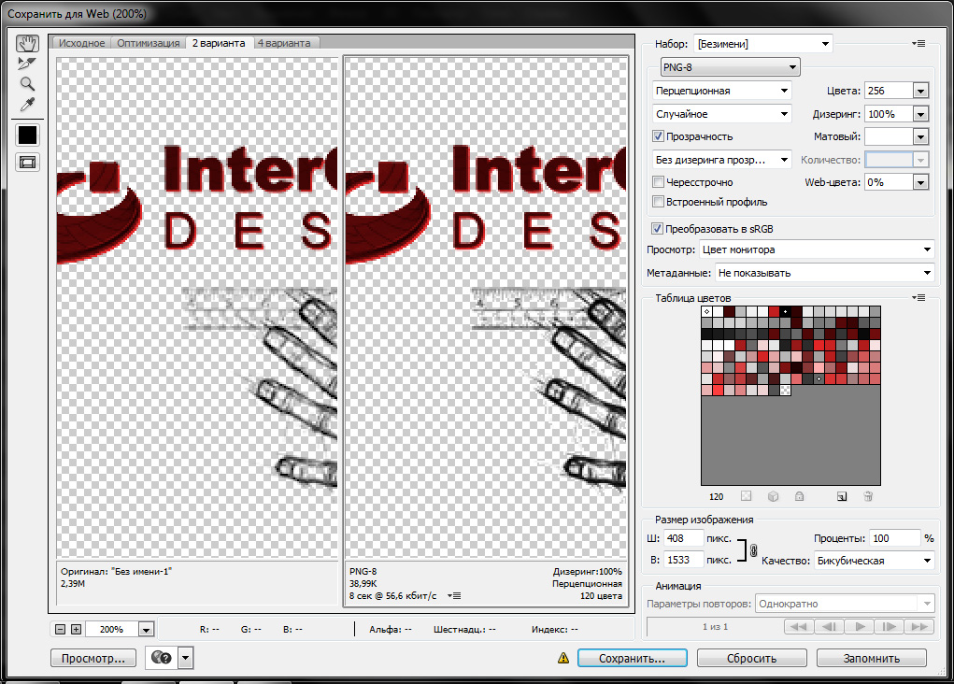Screen dimensions: 954x684
Task: Open the Просмотр Цвет монитора dropdown
Action: click(817, 249)
